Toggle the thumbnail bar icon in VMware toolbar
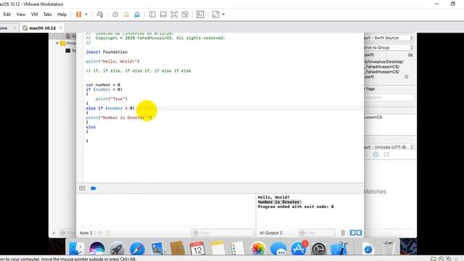The width and height of the screenshot is (464, 261). (x=163, y=14)
